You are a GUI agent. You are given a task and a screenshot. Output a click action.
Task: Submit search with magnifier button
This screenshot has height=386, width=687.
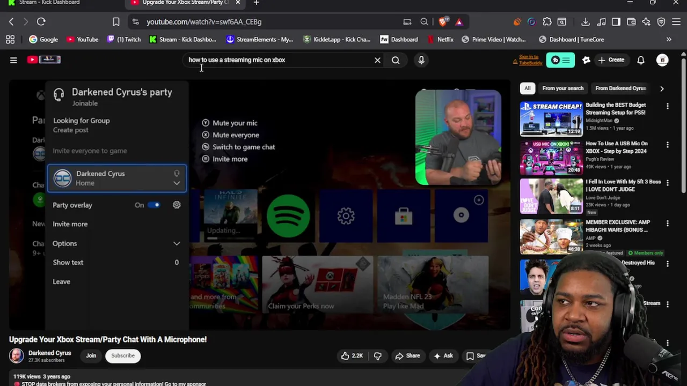[x=396, y=60]
